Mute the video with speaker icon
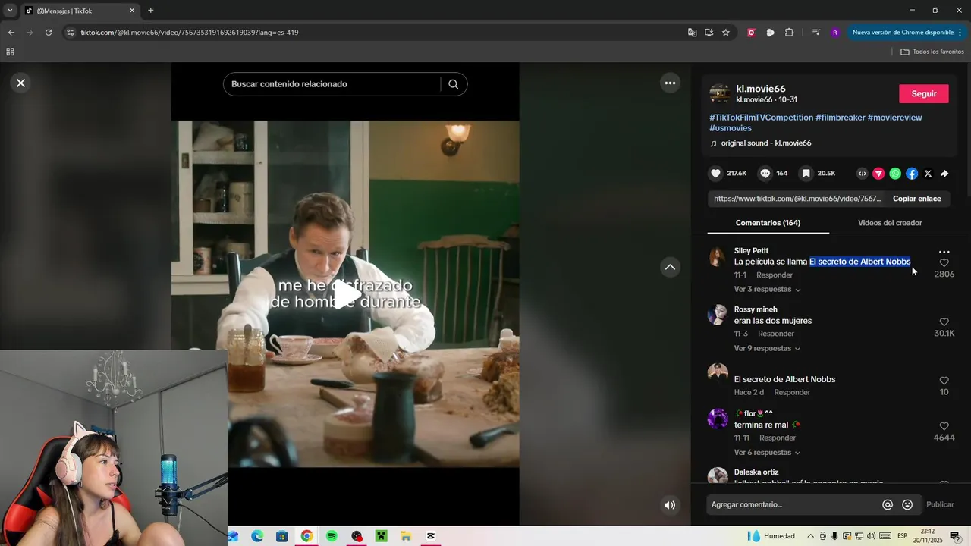Viewport: 971px width, 546px height. coord(670,505)
